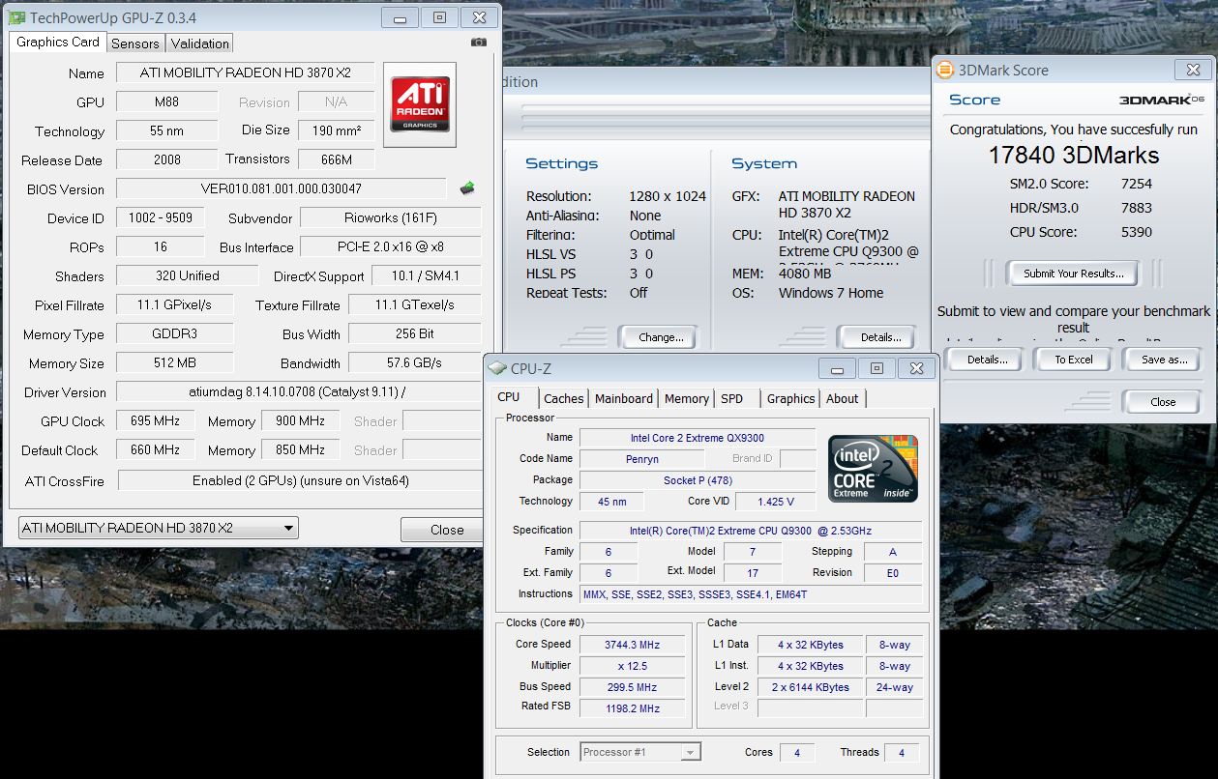Open the Caches tab in CPU-Z
Screen dimensions: 1218x779
tap(563, 398)
